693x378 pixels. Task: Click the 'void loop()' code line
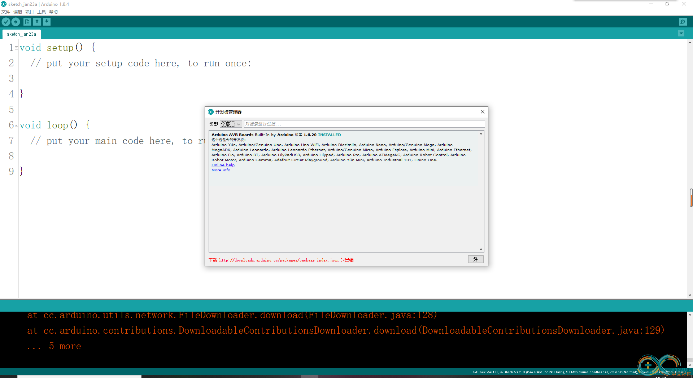55,125
